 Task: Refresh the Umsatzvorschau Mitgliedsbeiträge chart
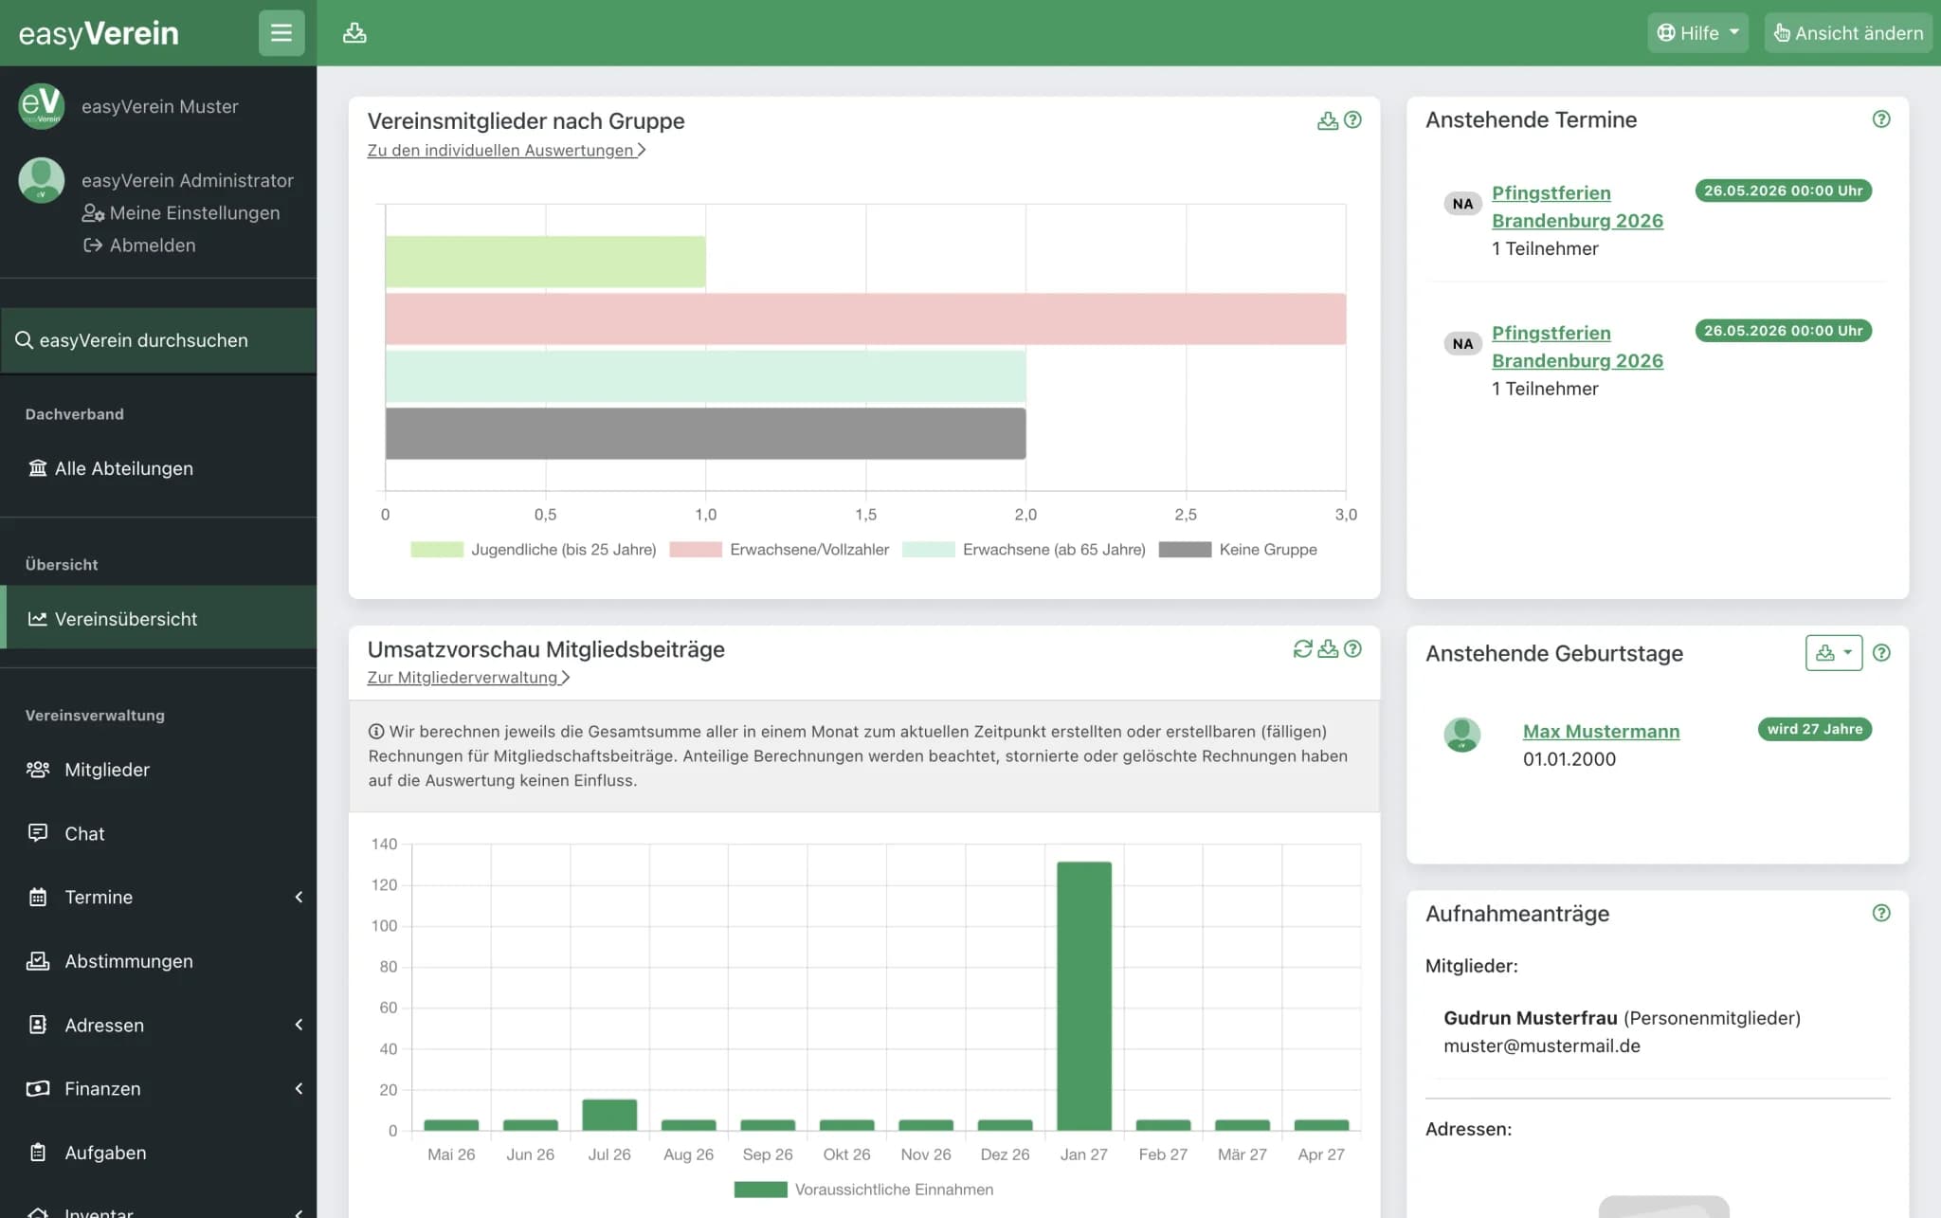click(x=1303, y=648)
